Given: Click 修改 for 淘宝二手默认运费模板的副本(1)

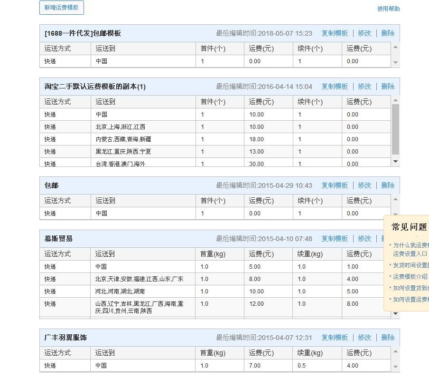Looking at the screenshot, I should tap(364, 86).
